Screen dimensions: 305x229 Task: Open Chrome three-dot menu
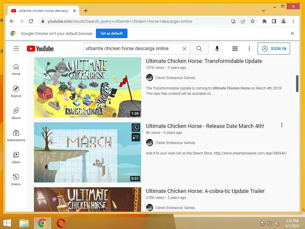point(293,21)
